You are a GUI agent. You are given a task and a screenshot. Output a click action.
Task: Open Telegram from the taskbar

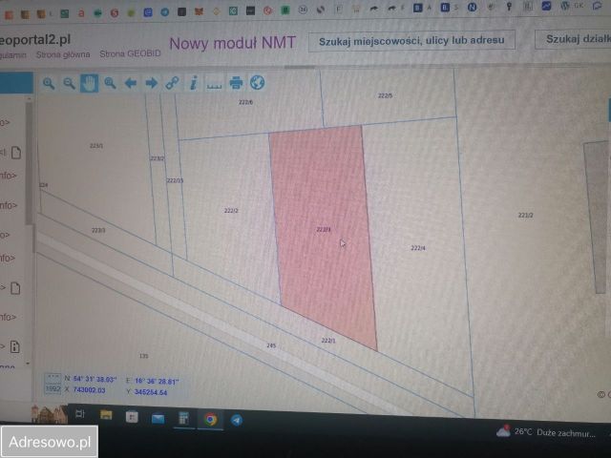tap(237, 420)
